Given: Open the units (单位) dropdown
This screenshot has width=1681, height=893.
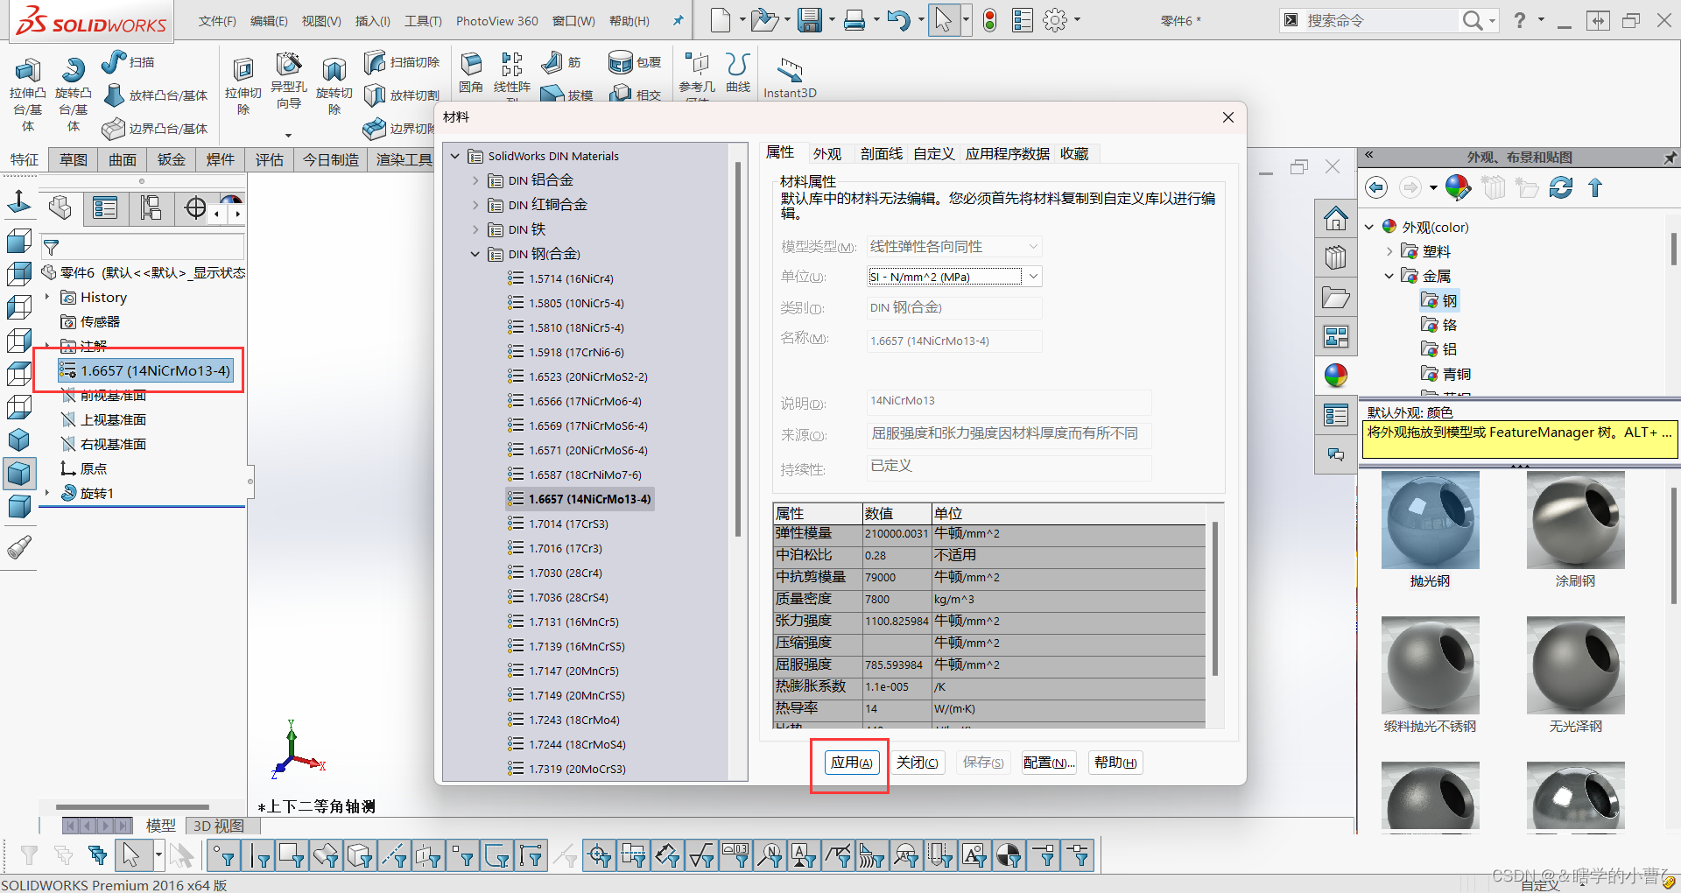Looking at the screenshot, I should [1033, 277].
